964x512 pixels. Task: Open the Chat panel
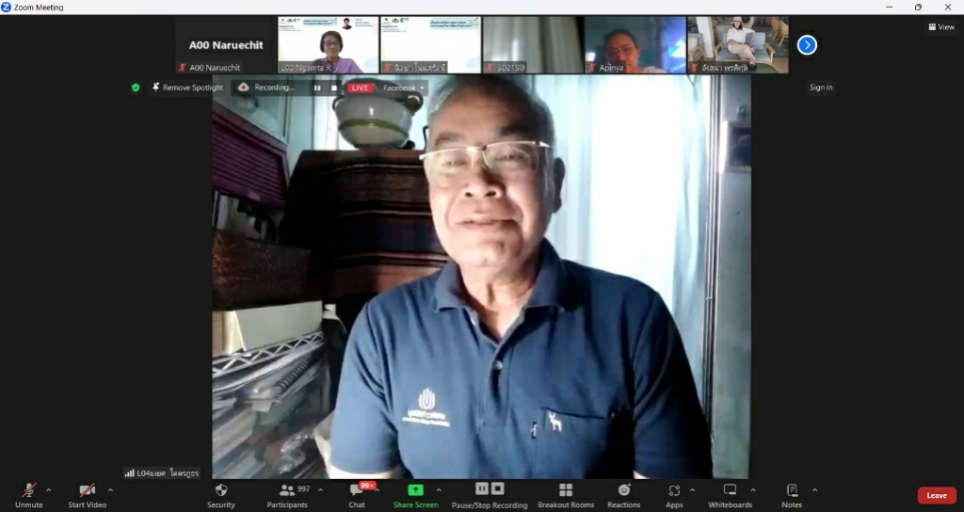[x=357, y=495]
